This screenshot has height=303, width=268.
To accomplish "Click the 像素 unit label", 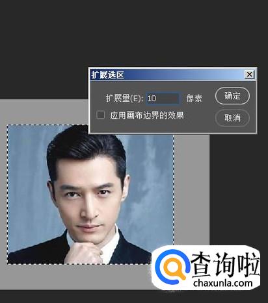I will 194,99.
